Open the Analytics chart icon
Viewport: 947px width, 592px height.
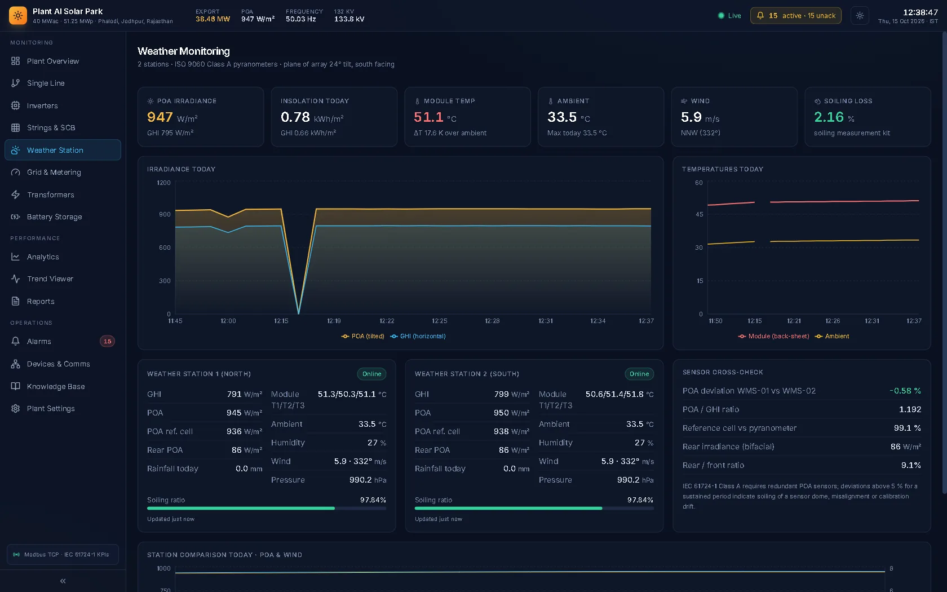pyautogui.click(x=16, y=257)
